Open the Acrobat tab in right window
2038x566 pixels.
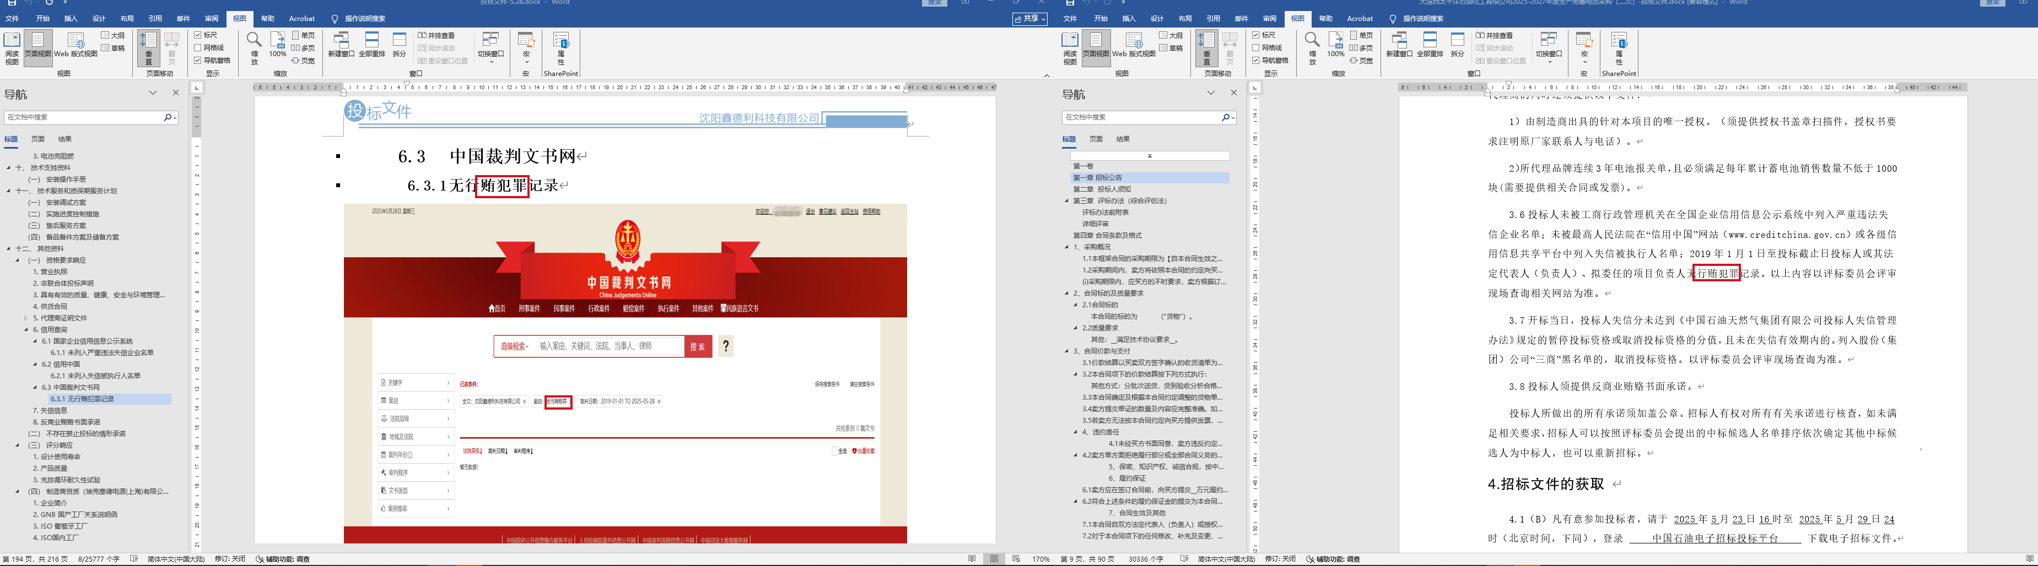coord(1360,18)
